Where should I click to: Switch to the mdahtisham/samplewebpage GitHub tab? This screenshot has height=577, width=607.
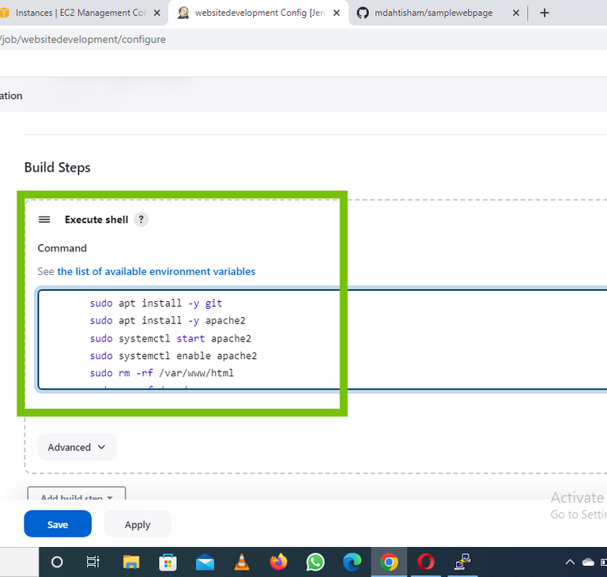(433, 13)
